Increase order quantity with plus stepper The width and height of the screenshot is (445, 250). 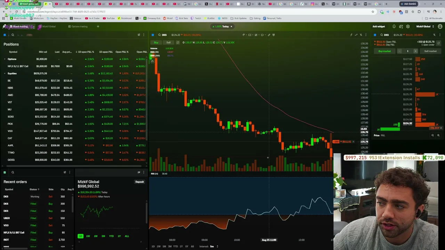[x=415, y=51]
